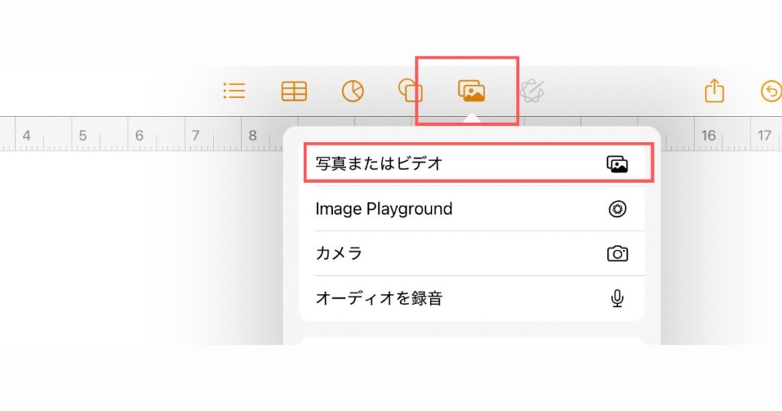Viewport: 782px width, 411px height.
Task: Open the list formatting icon in toolbar
Action: pyautogui.click(x=234, y=91)
